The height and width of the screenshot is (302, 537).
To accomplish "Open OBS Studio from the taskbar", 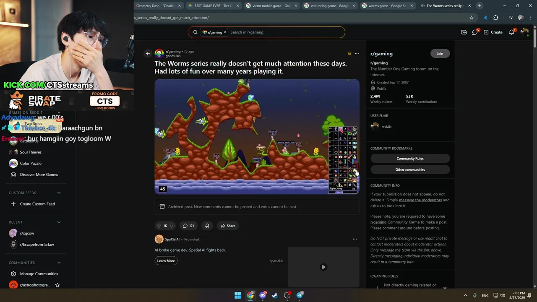I will click(287, 295).
